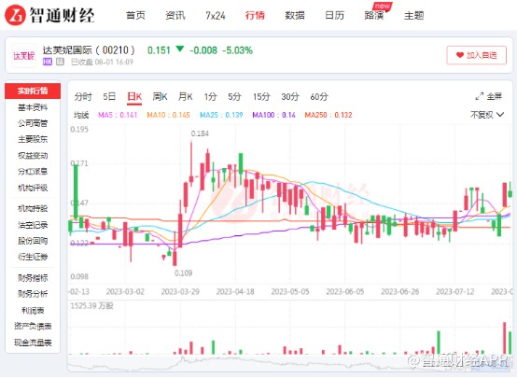The width and height of the screenshot is (517, 378).
Task: Click the 1525.39 万股 volume label
Action: click(91, 306)
